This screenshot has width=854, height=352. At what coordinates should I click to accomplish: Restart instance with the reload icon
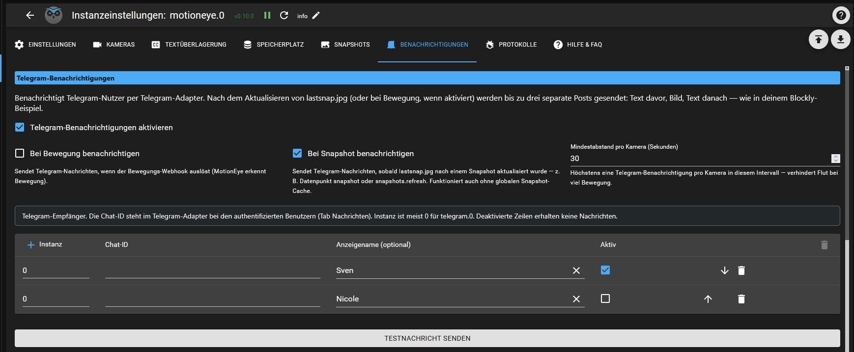point(284,15)
